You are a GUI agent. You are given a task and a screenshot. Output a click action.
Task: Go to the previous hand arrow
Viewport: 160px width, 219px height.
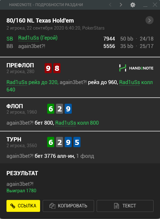point(110,5)
